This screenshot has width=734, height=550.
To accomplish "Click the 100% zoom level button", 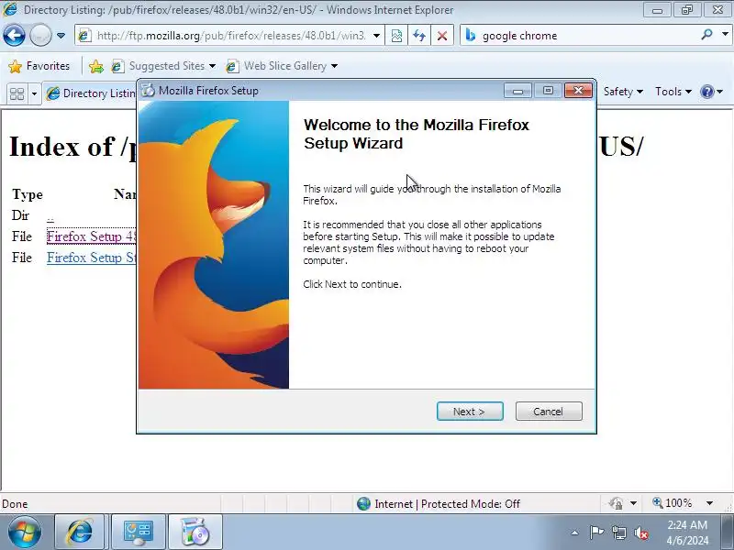I will (x=673, y=503).
